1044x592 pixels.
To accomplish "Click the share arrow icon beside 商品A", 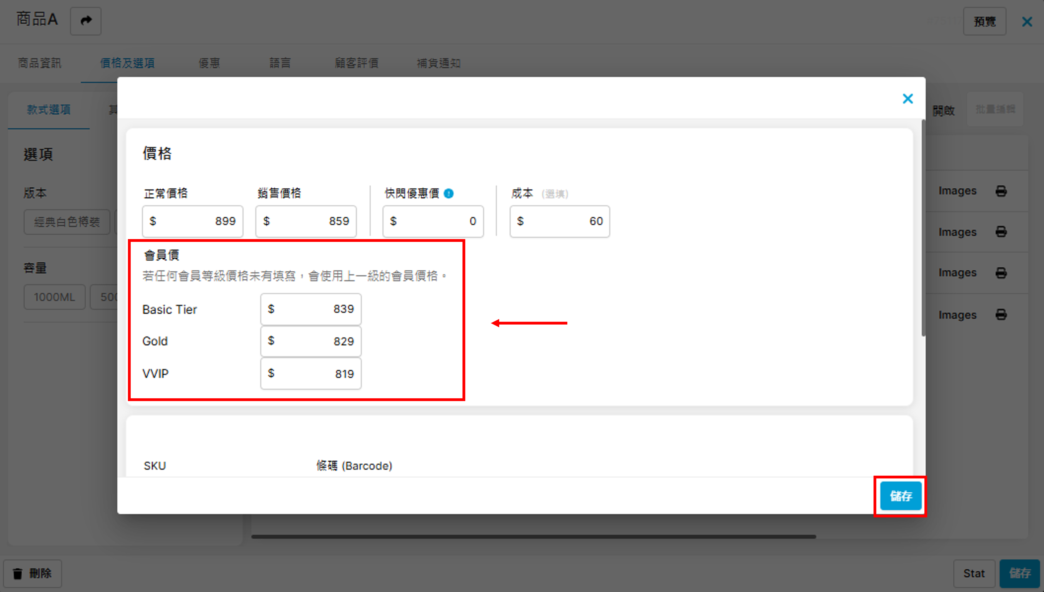I will pos(86,21).
